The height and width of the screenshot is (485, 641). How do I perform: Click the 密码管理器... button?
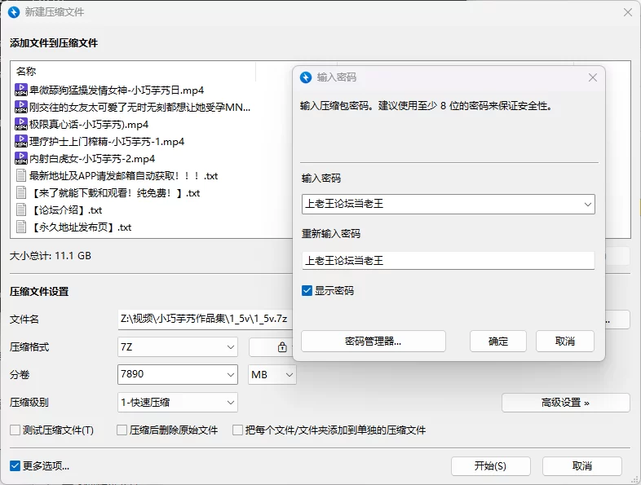coord(374,342)
